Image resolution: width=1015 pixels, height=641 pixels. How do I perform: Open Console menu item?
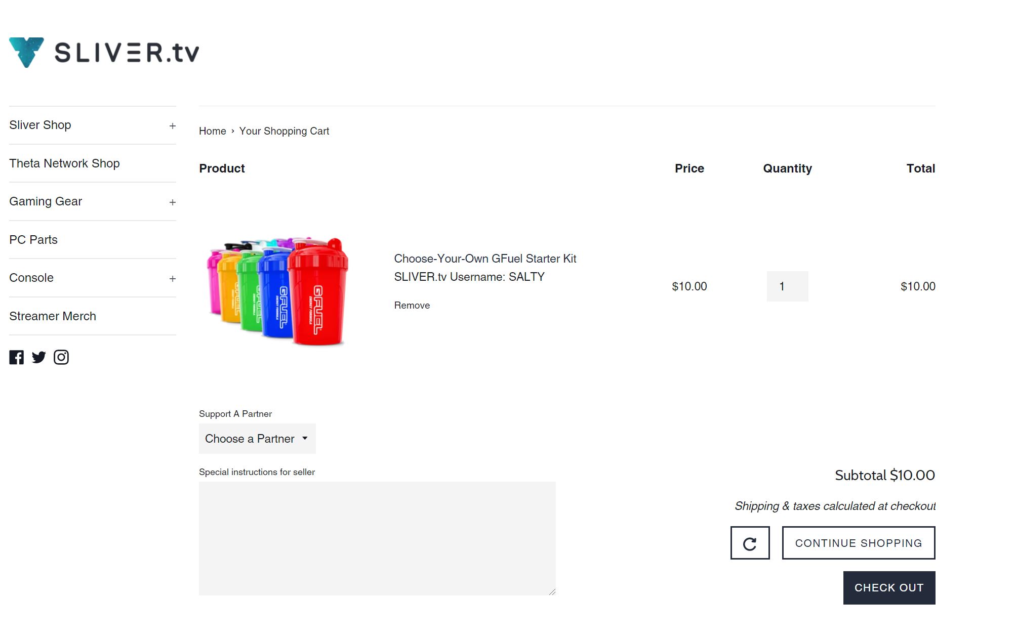tap(31, 278)
